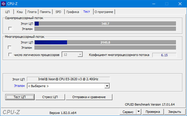Image resolution: width=187 pixels, height=116 pixels.
Task: Enable Эталон checkbox in multi-thread section
Action: [x=10, y=47]
